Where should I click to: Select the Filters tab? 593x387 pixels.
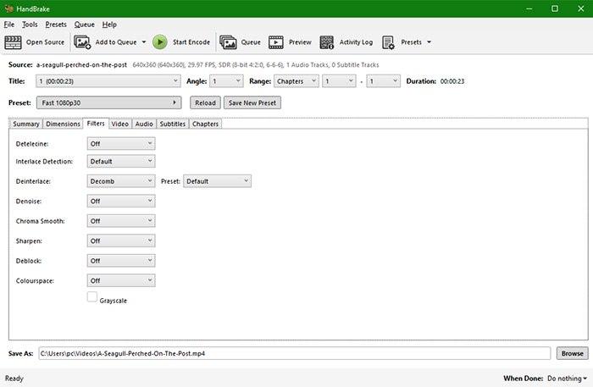point(96,123)
